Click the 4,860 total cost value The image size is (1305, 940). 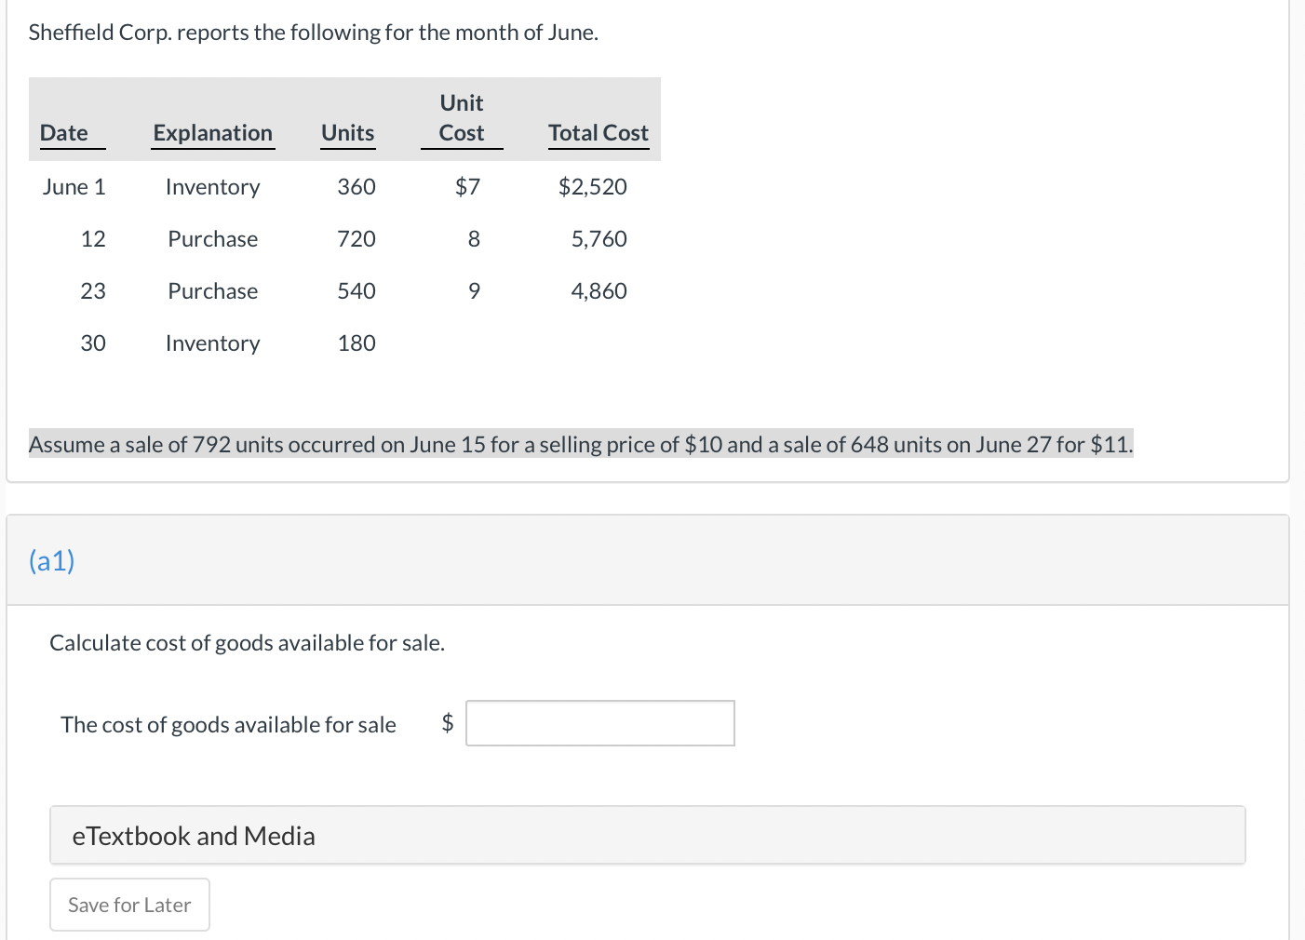(599, 291)
